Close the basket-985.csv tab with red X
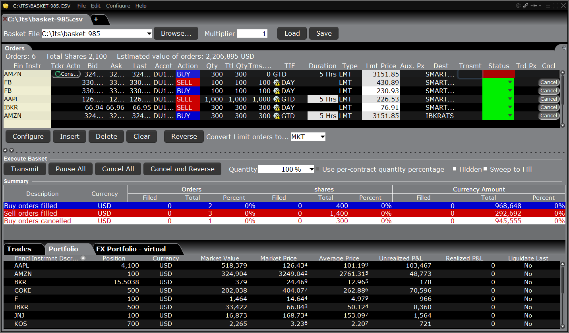 [5, 19]
